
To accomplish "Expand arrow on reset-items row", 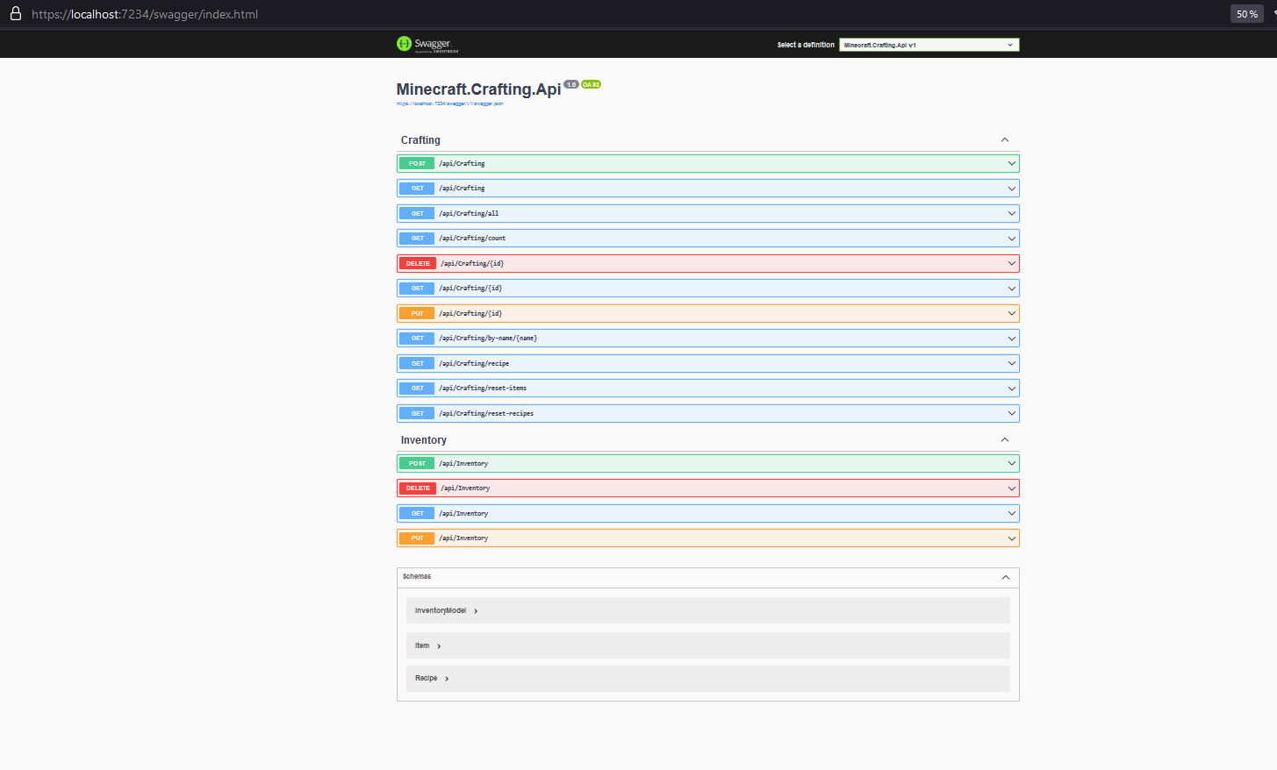I will (x=1012, y=389).
